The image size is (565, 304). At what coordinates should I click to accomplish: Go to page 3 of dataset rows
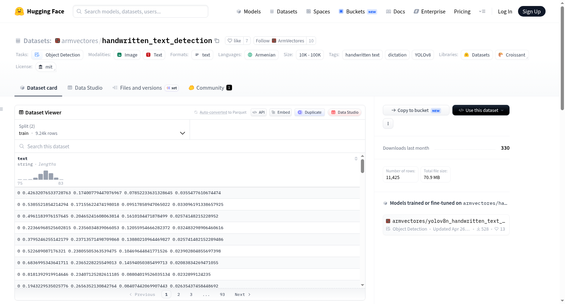click(191, 294)
